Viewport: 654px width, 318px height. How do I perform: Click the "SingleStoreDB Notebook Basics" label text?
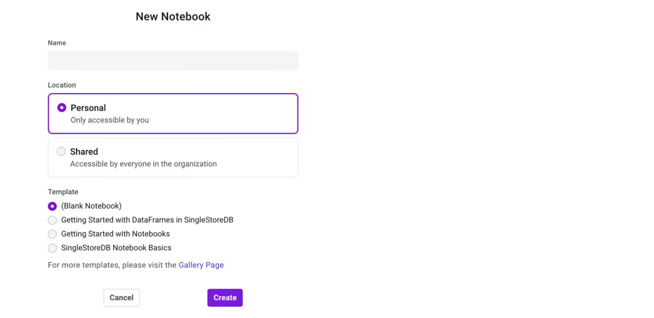click(116, 247)
